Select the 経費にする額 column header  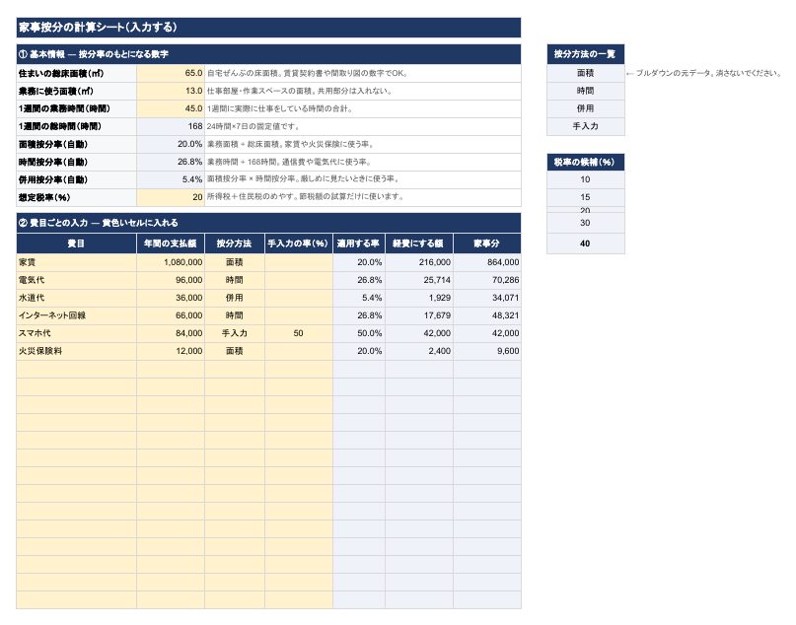click(x=419, y=243)
